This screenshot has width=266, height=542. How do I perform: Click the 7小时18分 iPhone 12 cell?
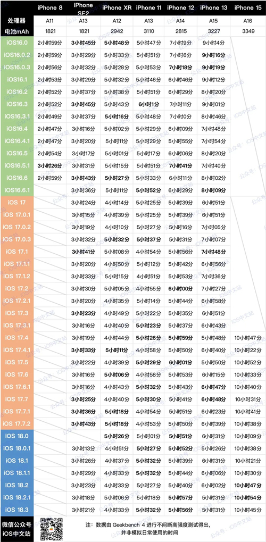point(181,68)
